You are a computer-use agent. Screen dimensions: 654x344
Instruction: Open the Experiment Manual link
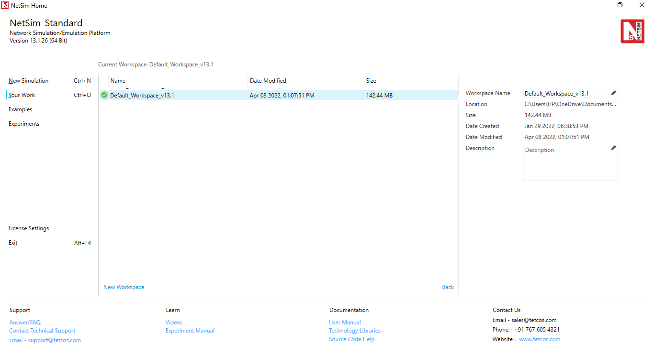190,331
